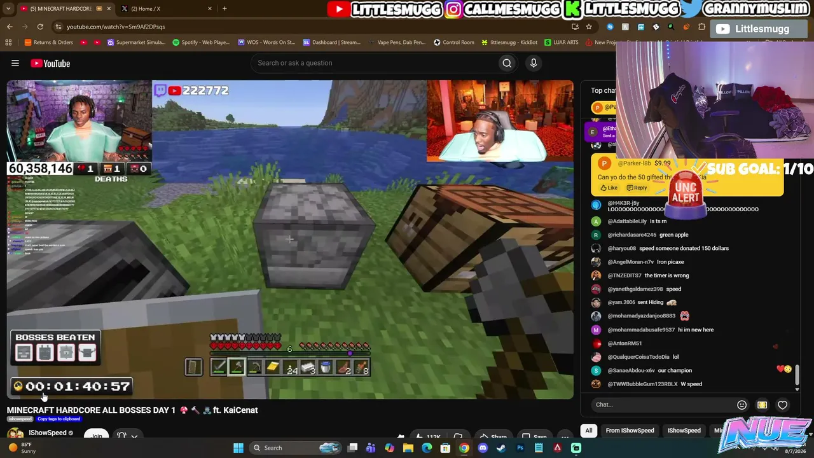
Task: Open Google Chrome from the taskbar
Action: tap(464, 448)
